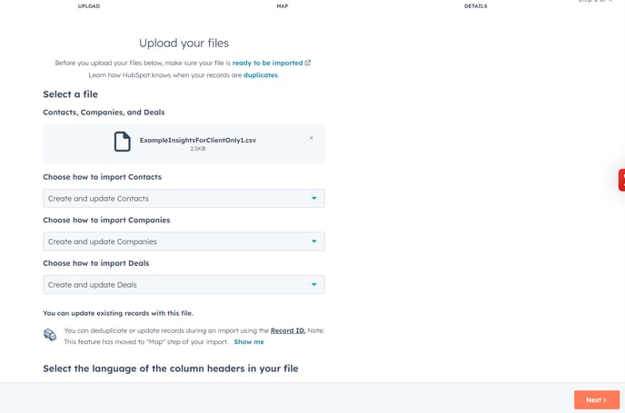Click 'Choose how to import Deals' label
This screenshot has height=413, width=625.
tap(96, 263)
